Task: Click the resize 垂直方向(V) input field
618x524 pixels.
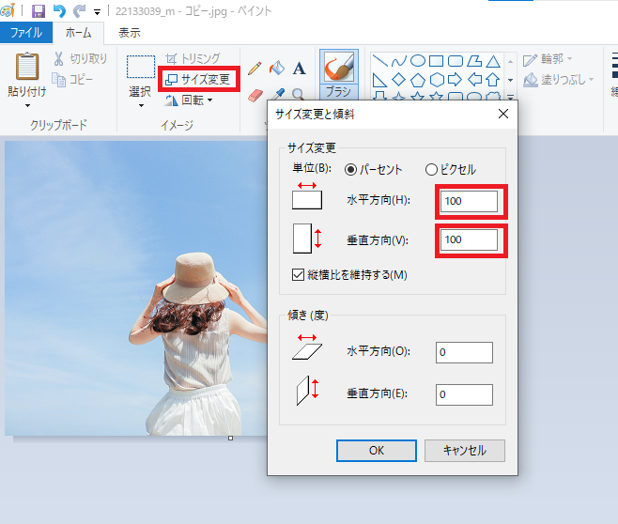Action: coord(469,240)
